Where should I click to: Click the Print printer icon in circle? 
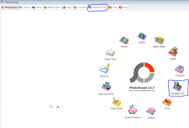167,102
